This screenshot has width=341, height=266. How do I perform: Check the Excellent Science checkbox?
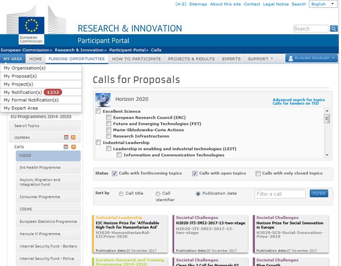[x=98, y=111]
